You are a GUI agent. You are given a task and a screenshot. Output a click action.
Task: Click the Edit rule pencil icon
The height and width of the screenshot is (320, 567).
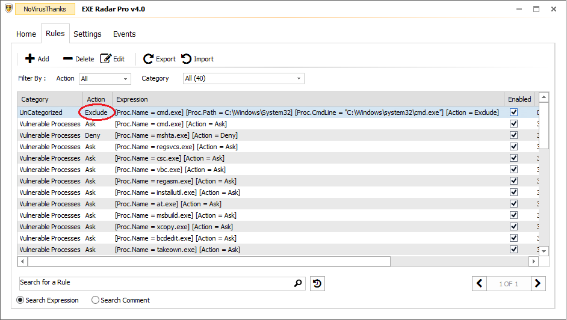[x=106, y=59]
